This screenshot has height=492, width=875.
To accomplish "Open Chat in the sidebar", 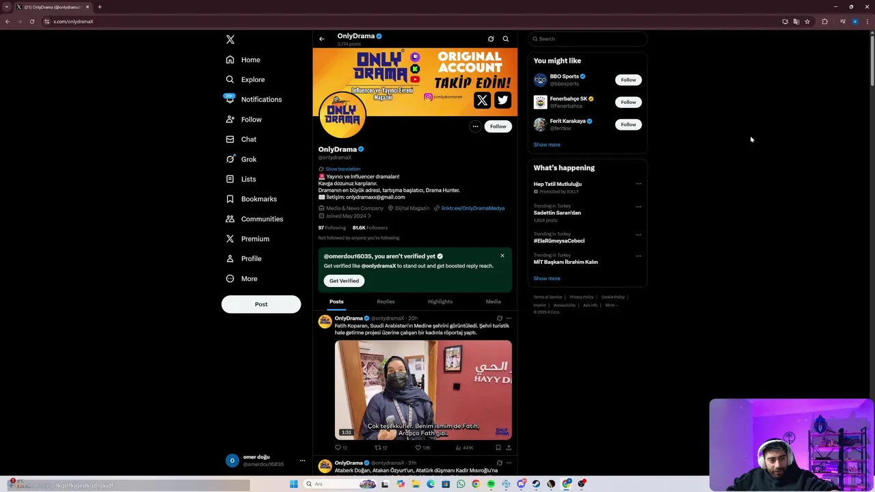I will click(241, 139).
